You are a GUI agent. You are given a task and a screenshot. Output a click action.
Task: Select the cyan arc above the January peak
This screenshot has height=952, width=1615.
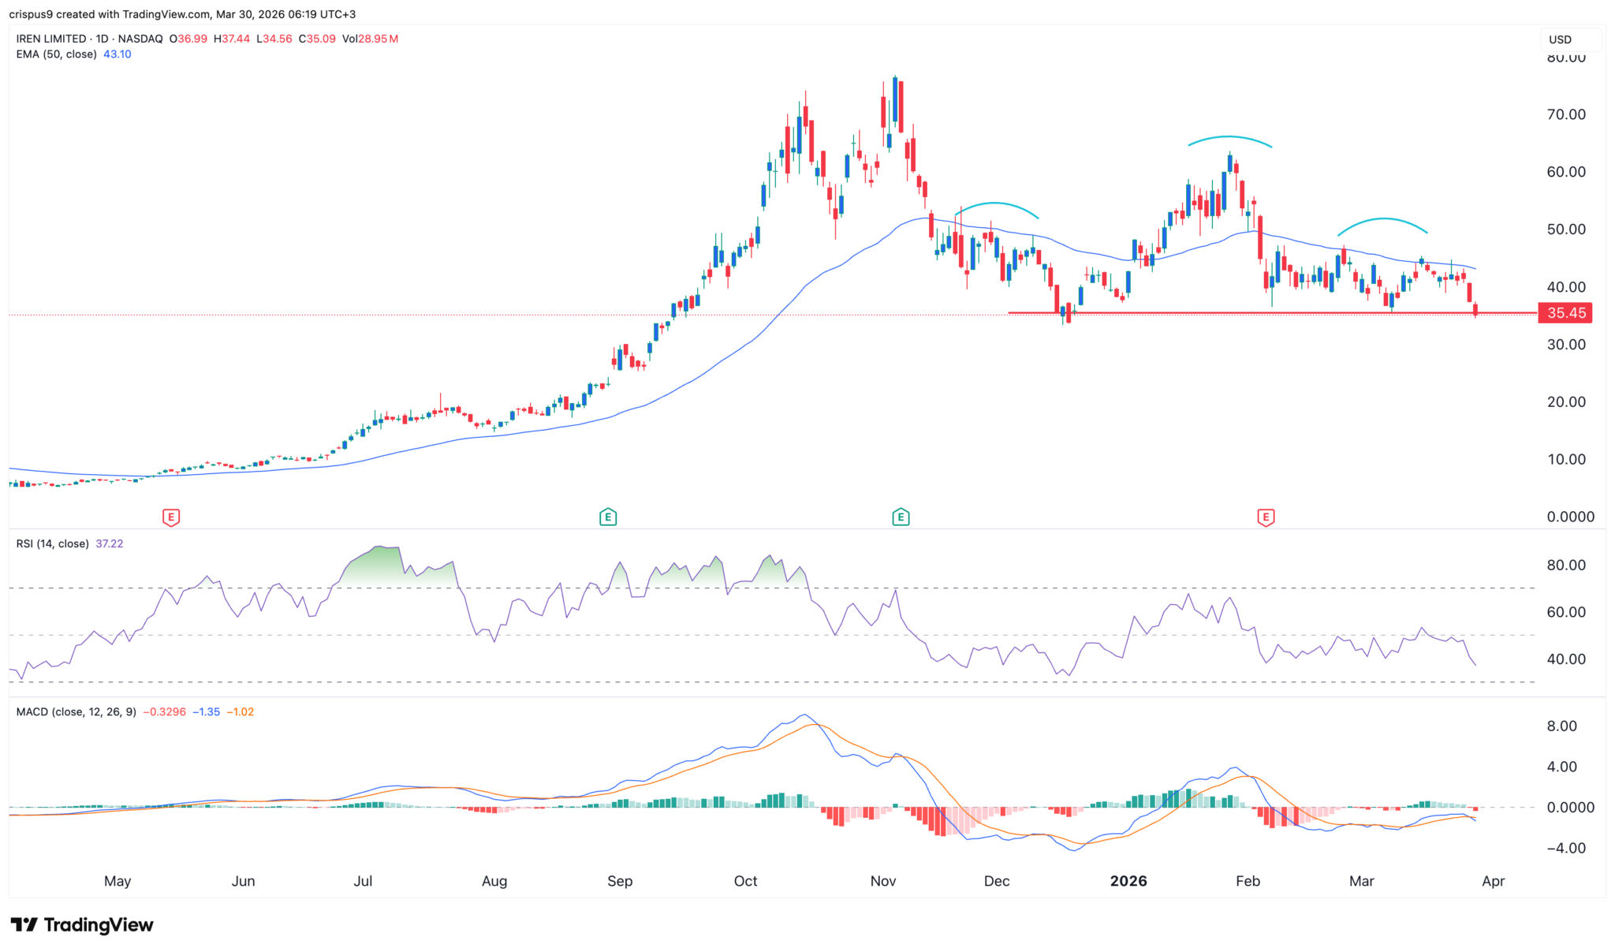tap(1229, 138)
